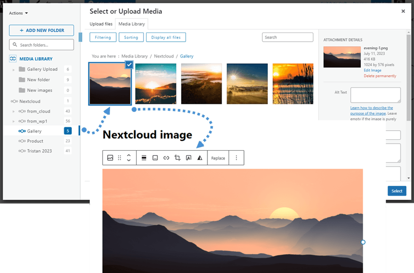Click the Add New Folder button

(41, 30)
